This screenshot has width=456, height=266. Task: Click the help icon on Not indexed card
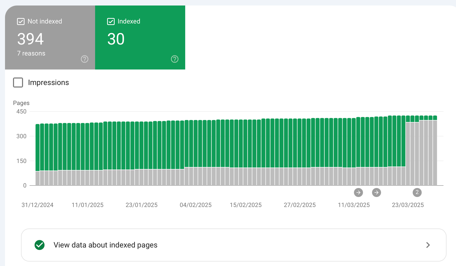click(x=85, y=59)
